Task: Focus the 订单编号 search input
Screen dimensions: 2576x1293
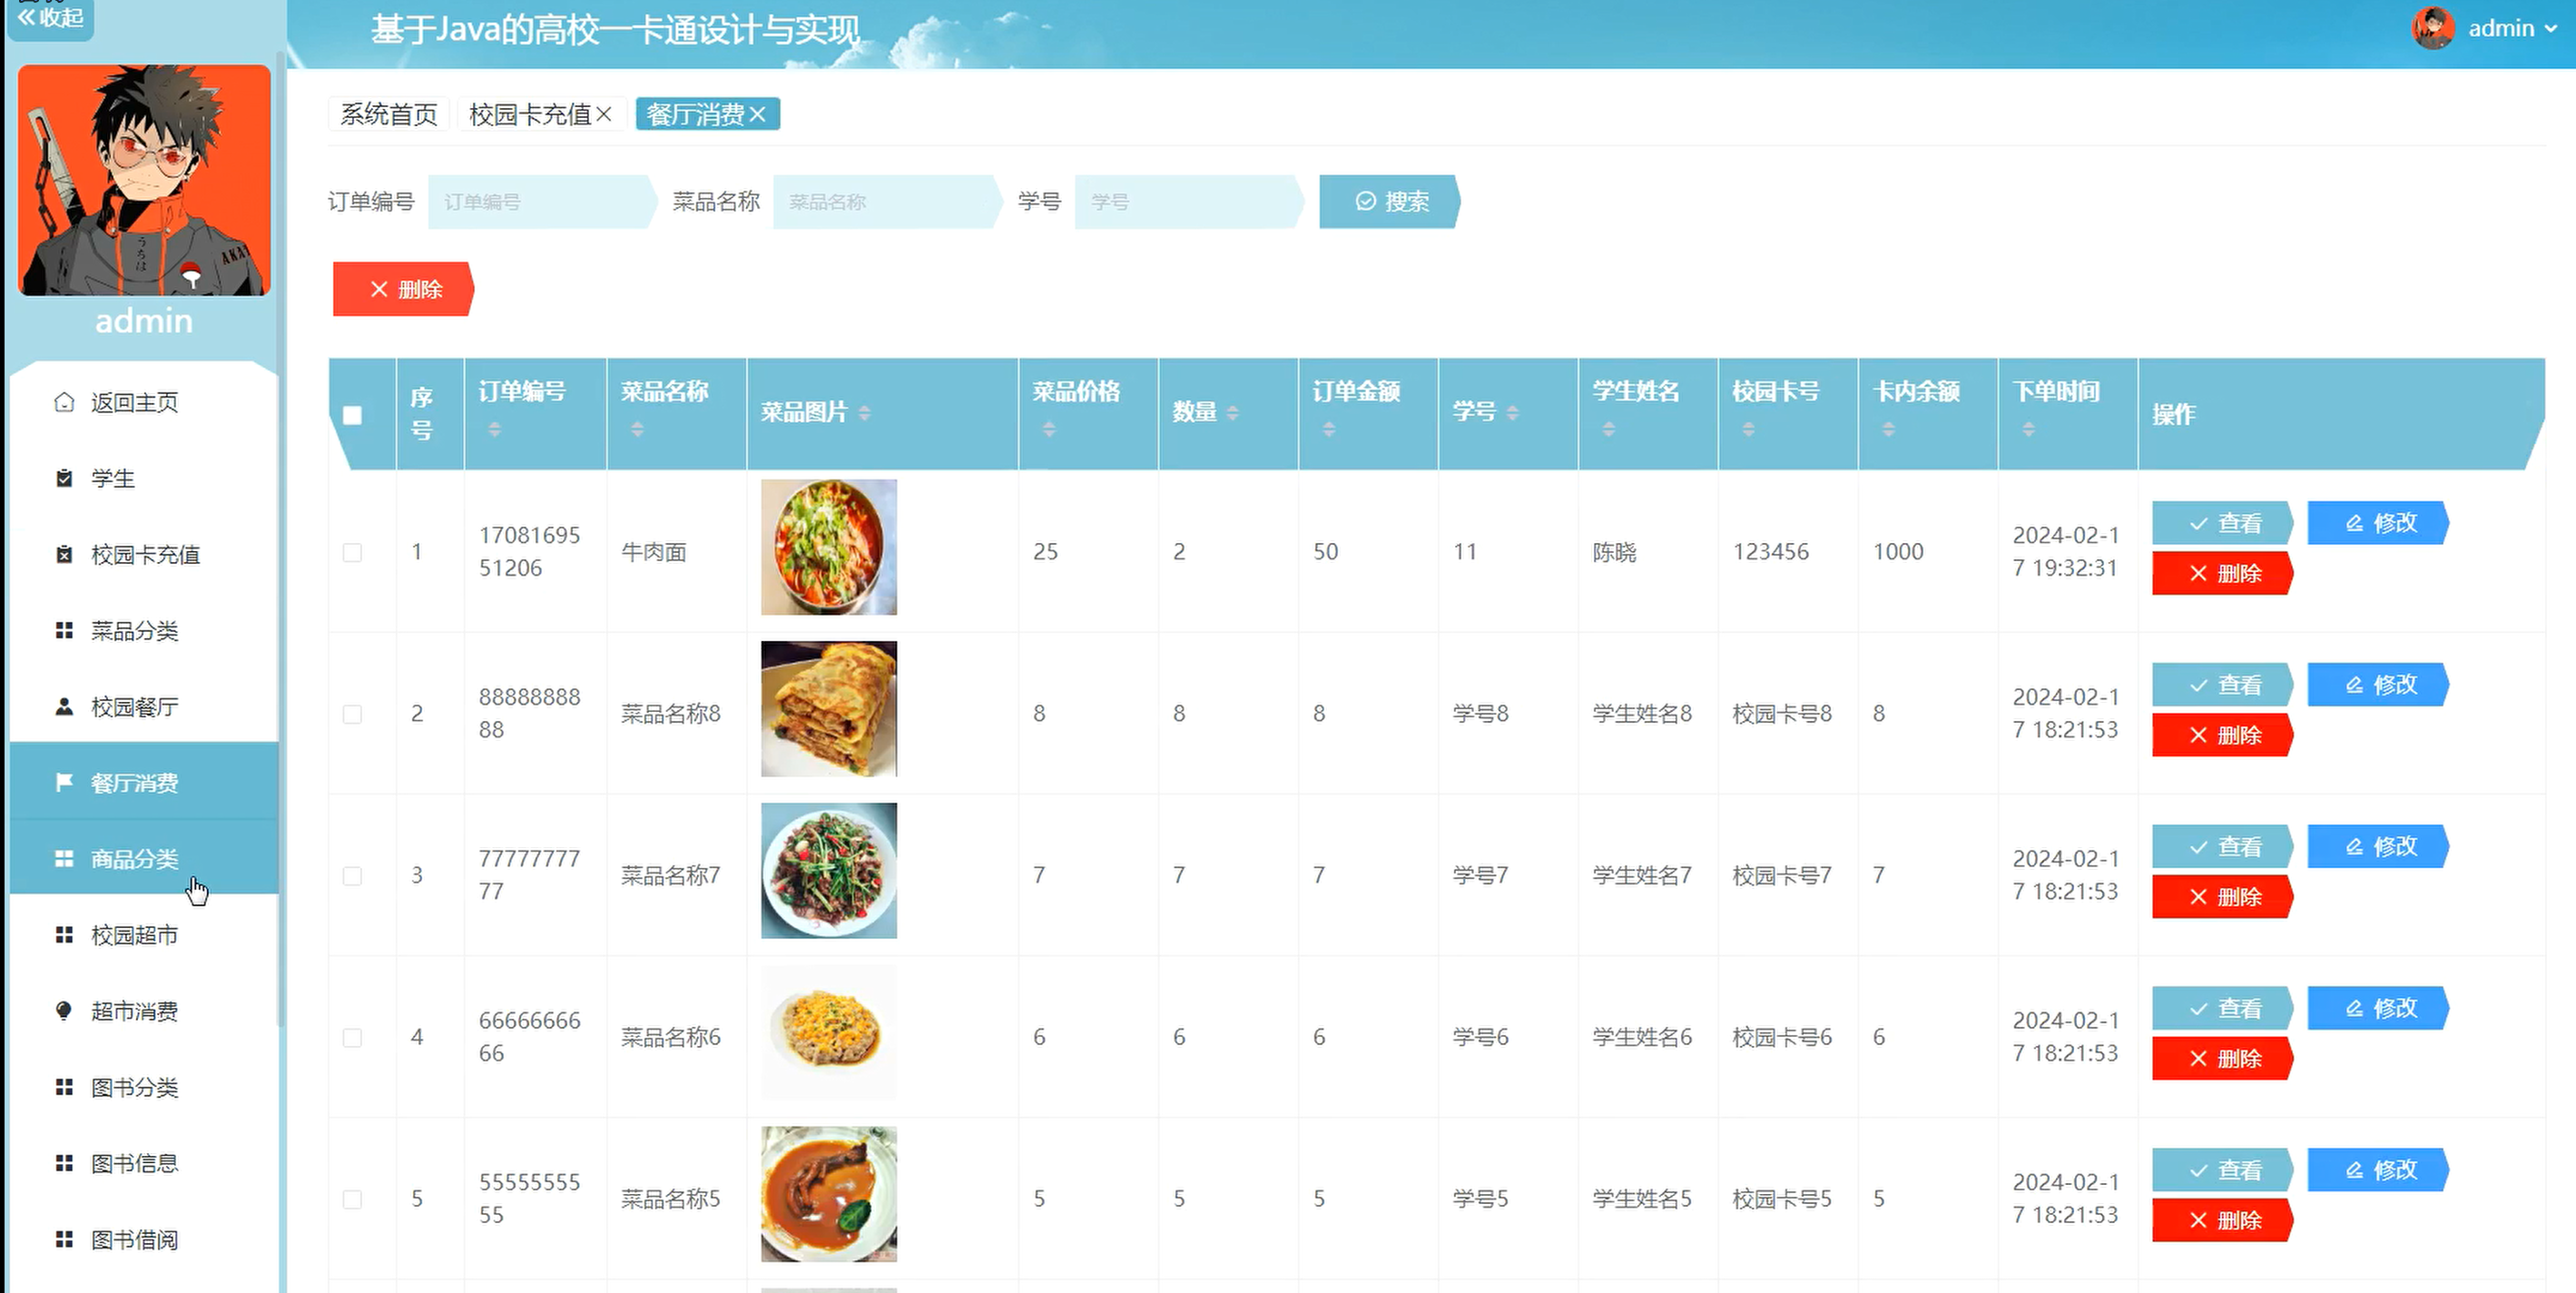Action: coord(541,202)
